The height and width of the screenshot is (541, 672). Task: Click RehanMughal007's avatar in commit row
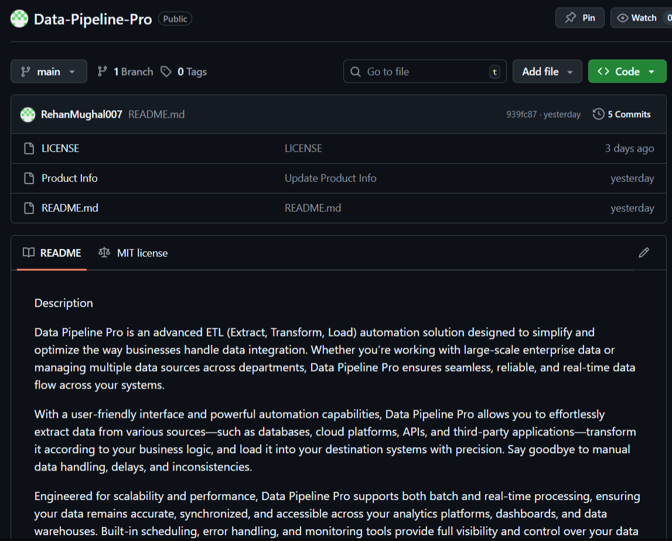point(28,114)
